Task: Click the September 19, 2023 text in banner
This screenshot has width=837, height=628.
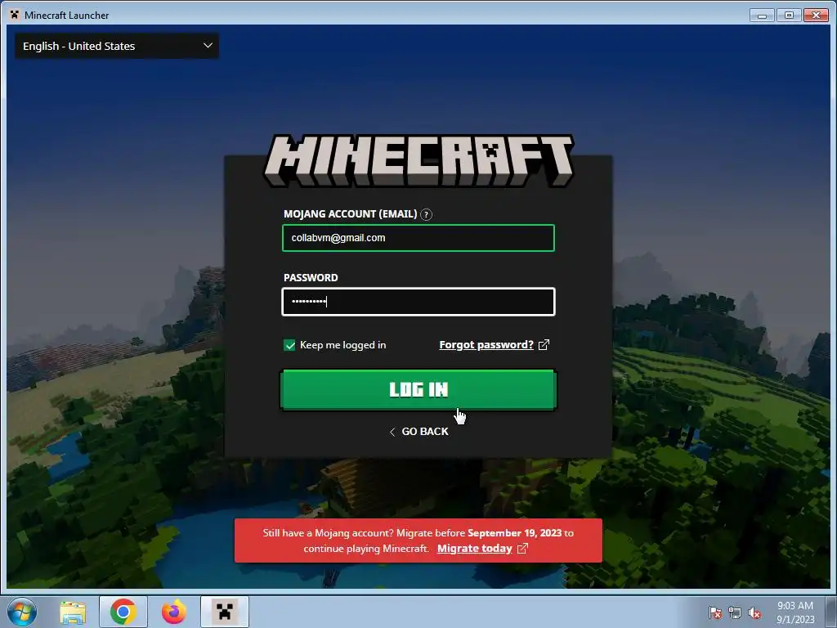Action: coord(515,533)
